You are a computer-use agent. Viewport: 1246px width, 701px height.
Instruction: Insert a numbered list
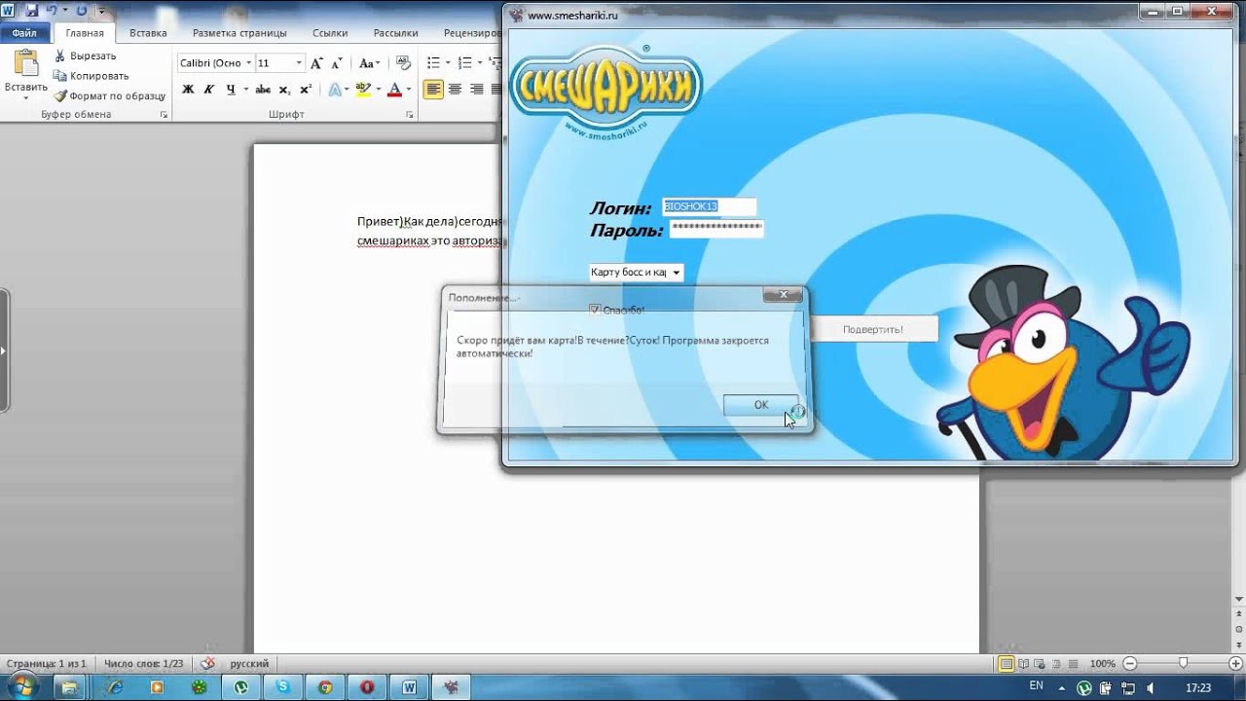464,63
